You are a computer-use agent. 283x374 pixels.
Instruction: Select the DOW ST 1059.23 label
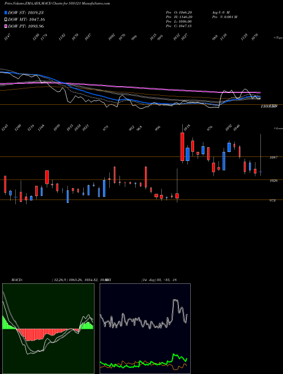pos(25,12)
